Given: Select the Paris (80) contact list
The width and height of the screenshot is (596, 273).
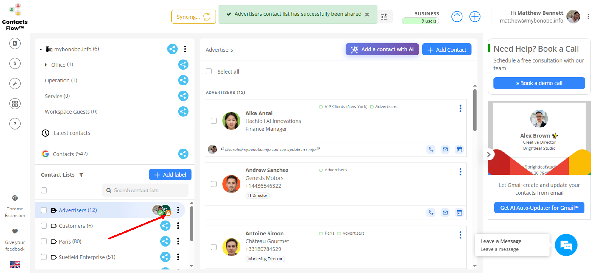Looking at the screenshot, I should (x=70, y=241).
